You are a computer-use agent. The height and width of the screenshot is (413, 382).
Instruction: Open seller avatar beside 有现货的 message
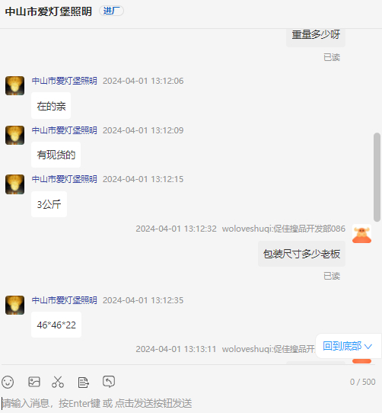point(14,135)
